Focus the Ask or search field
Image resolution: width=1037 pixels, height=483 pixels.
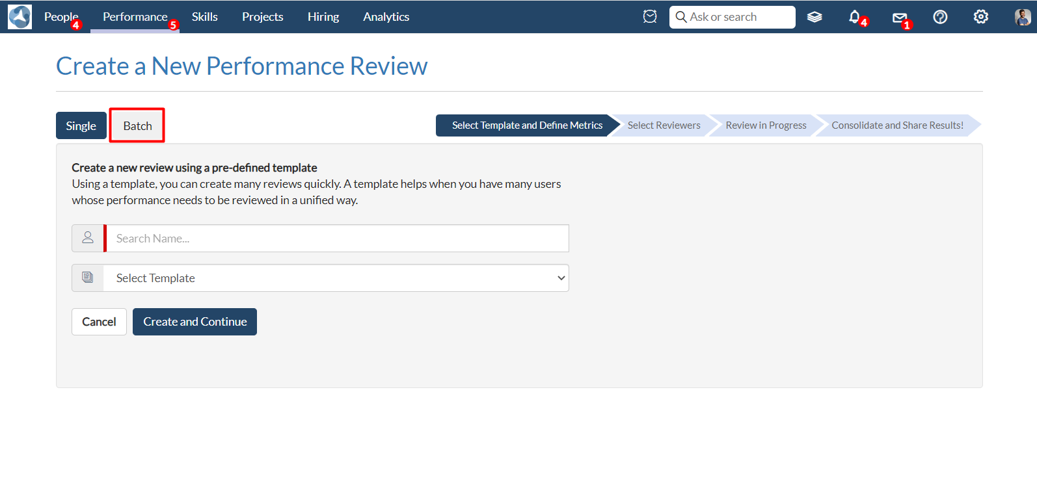tap(733, 17)
